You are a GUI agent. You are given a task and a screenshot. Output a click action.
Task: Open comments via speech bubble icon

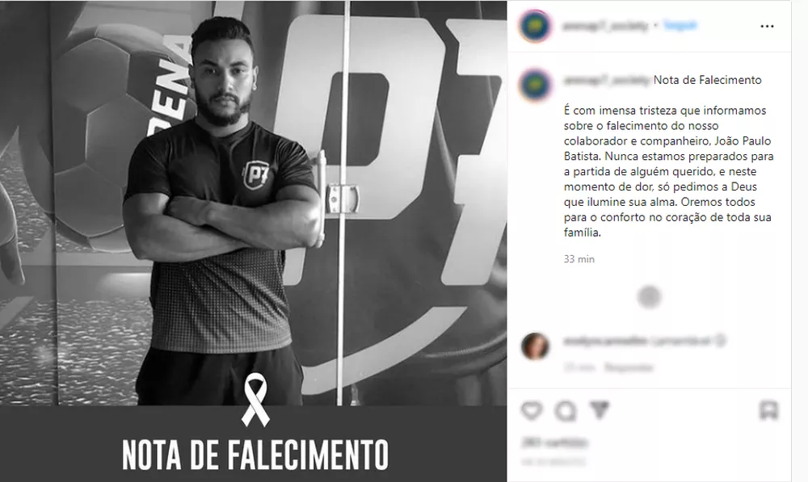(x=566, y=411)
